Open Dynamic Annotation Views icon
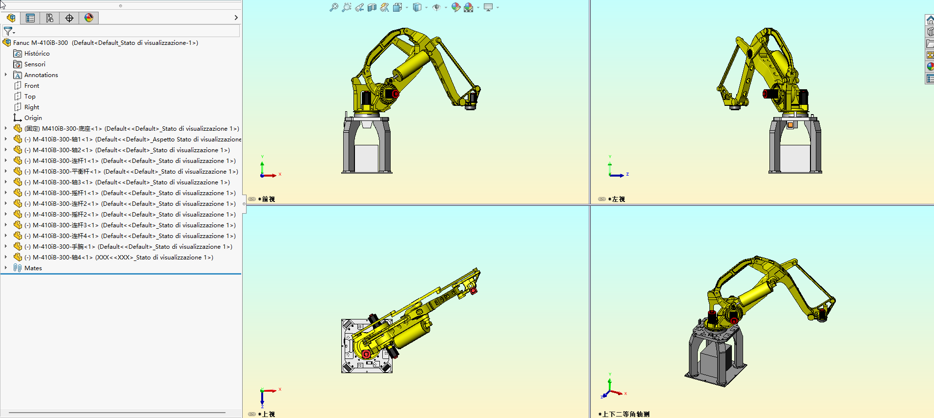 [385, 7]
